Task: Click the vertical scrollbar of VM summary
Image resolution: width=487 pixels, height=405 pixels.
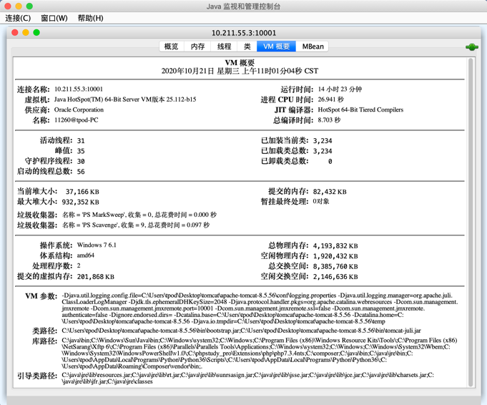Action: point(471,215)
